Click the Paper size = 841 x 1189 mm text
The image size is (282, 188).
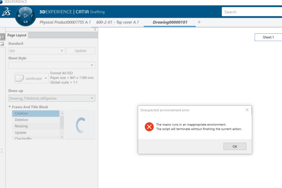click(x=72, y=78)
